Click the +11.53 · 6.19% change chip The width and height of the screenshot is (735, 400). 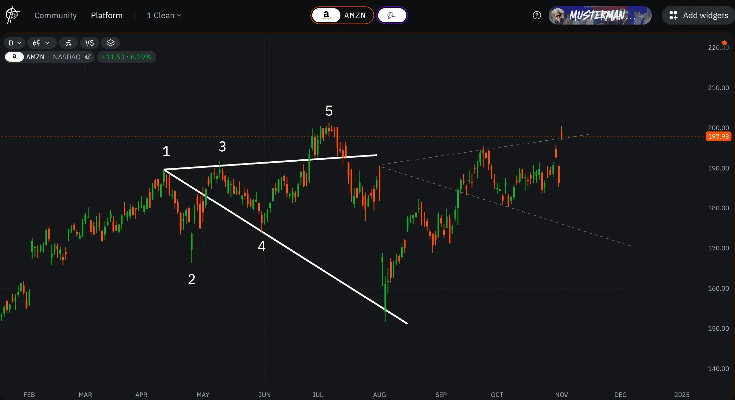click(x=127, y=57)
